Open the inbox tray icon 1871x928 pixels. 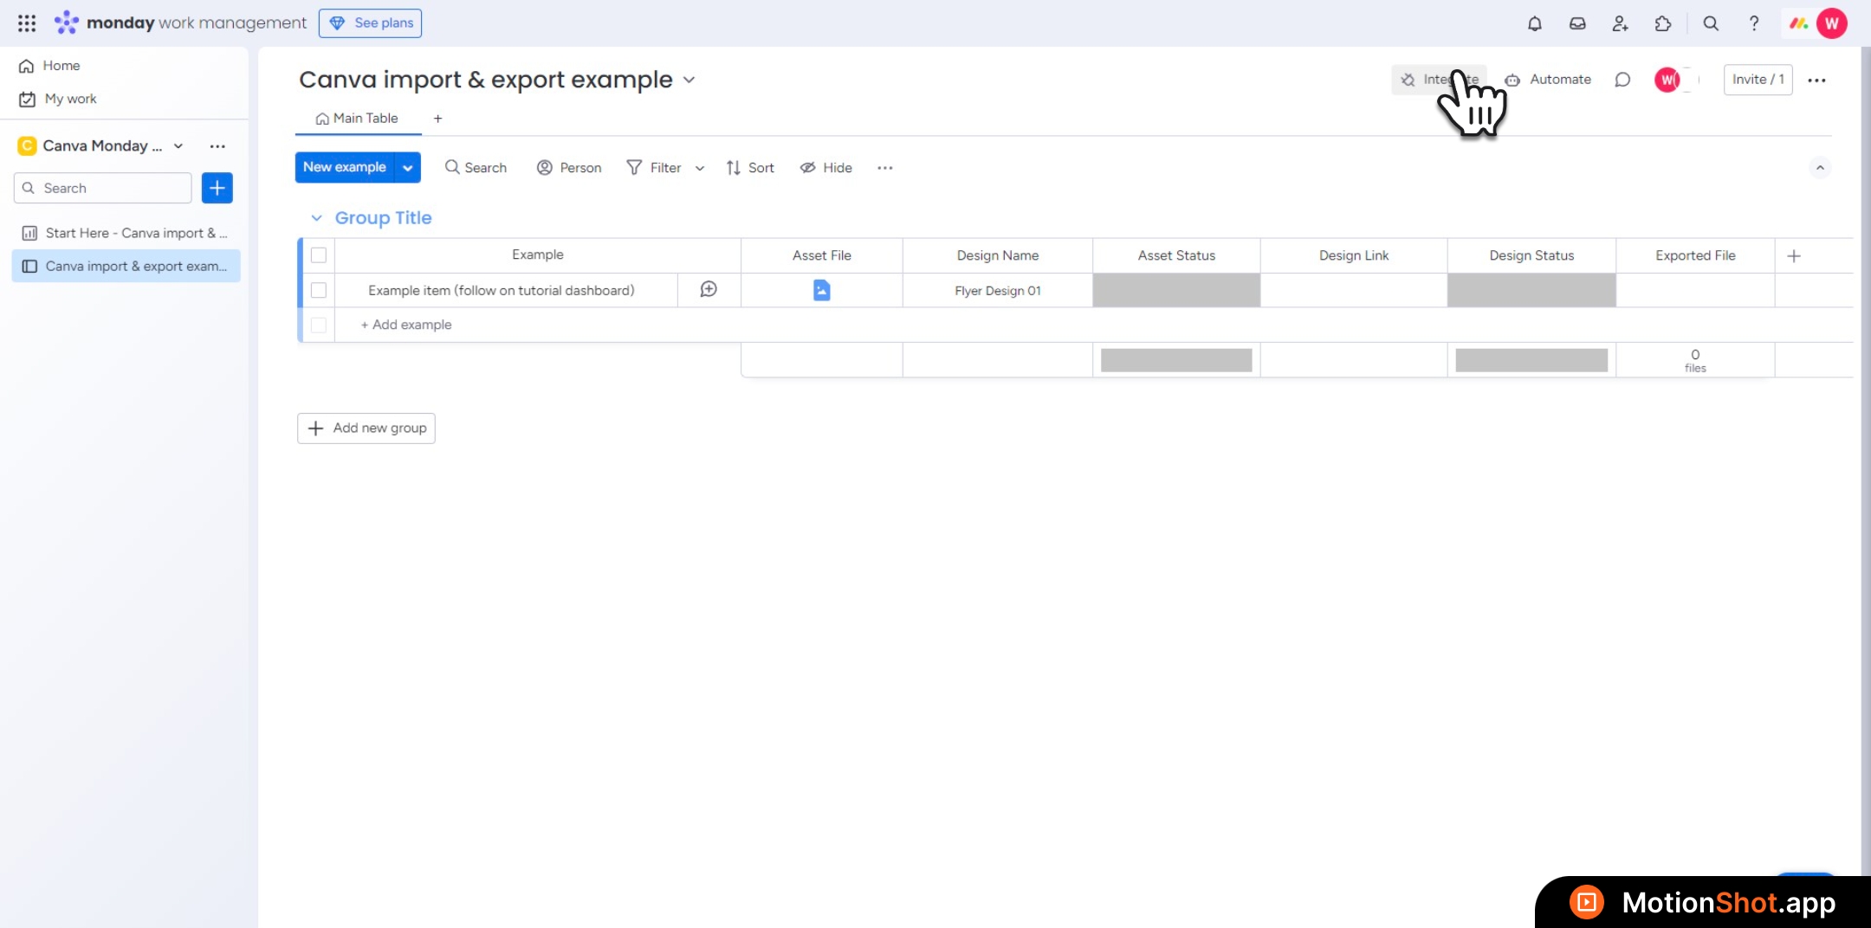coord(1577,23)
